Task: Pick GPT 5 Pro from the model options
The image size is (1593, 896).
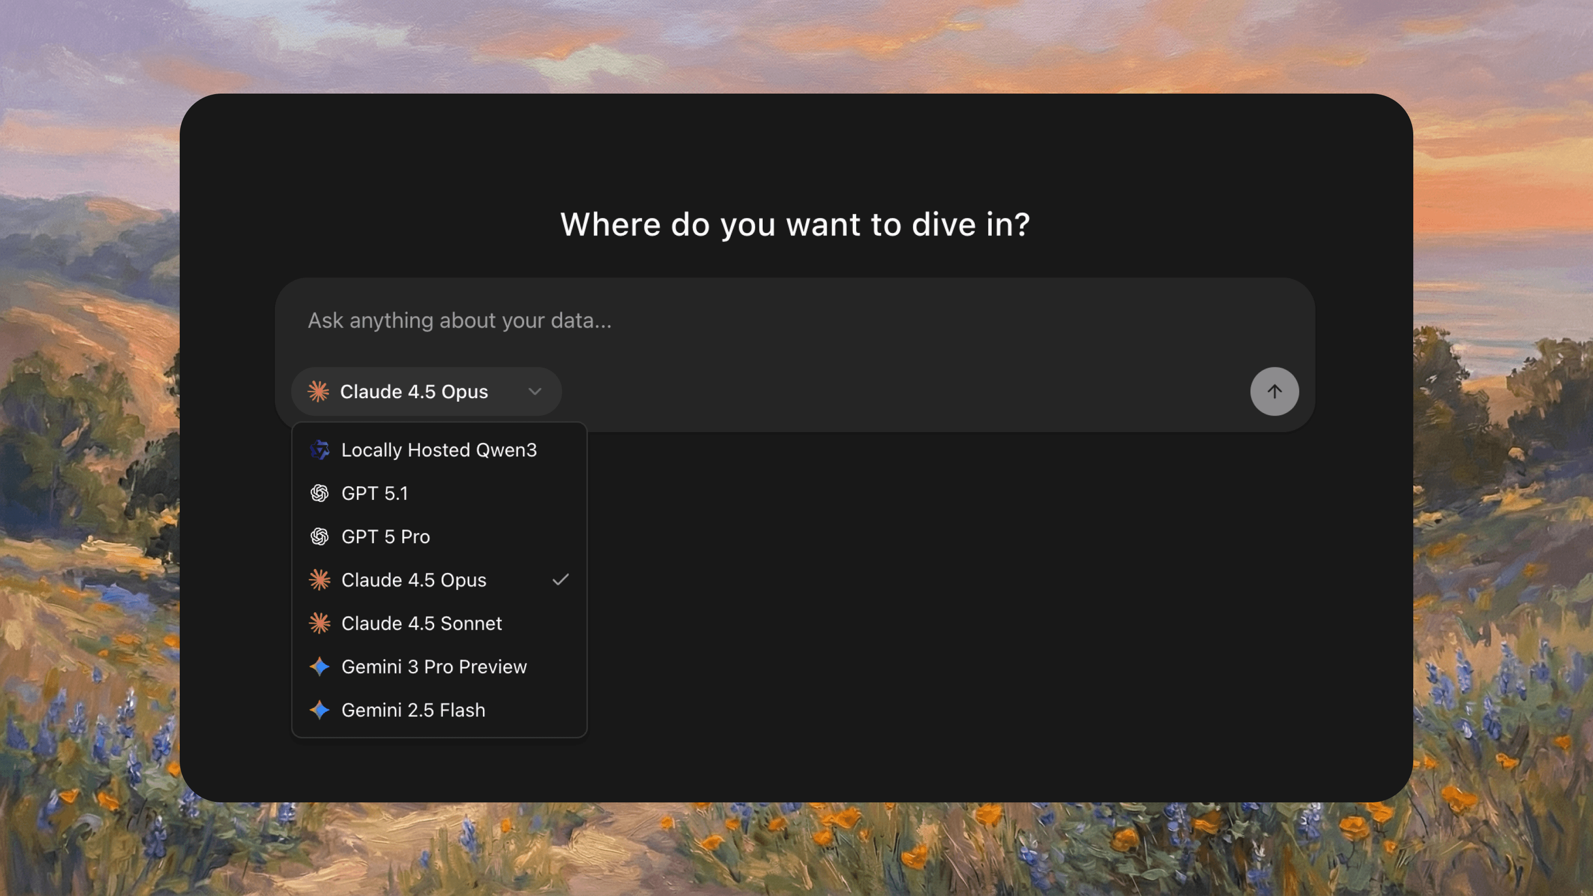Action: pyautogui.click(x=386, y=536)
